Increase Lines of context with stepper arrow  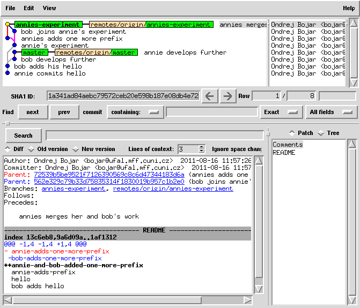pyautogui.click(x=202, y=147)
